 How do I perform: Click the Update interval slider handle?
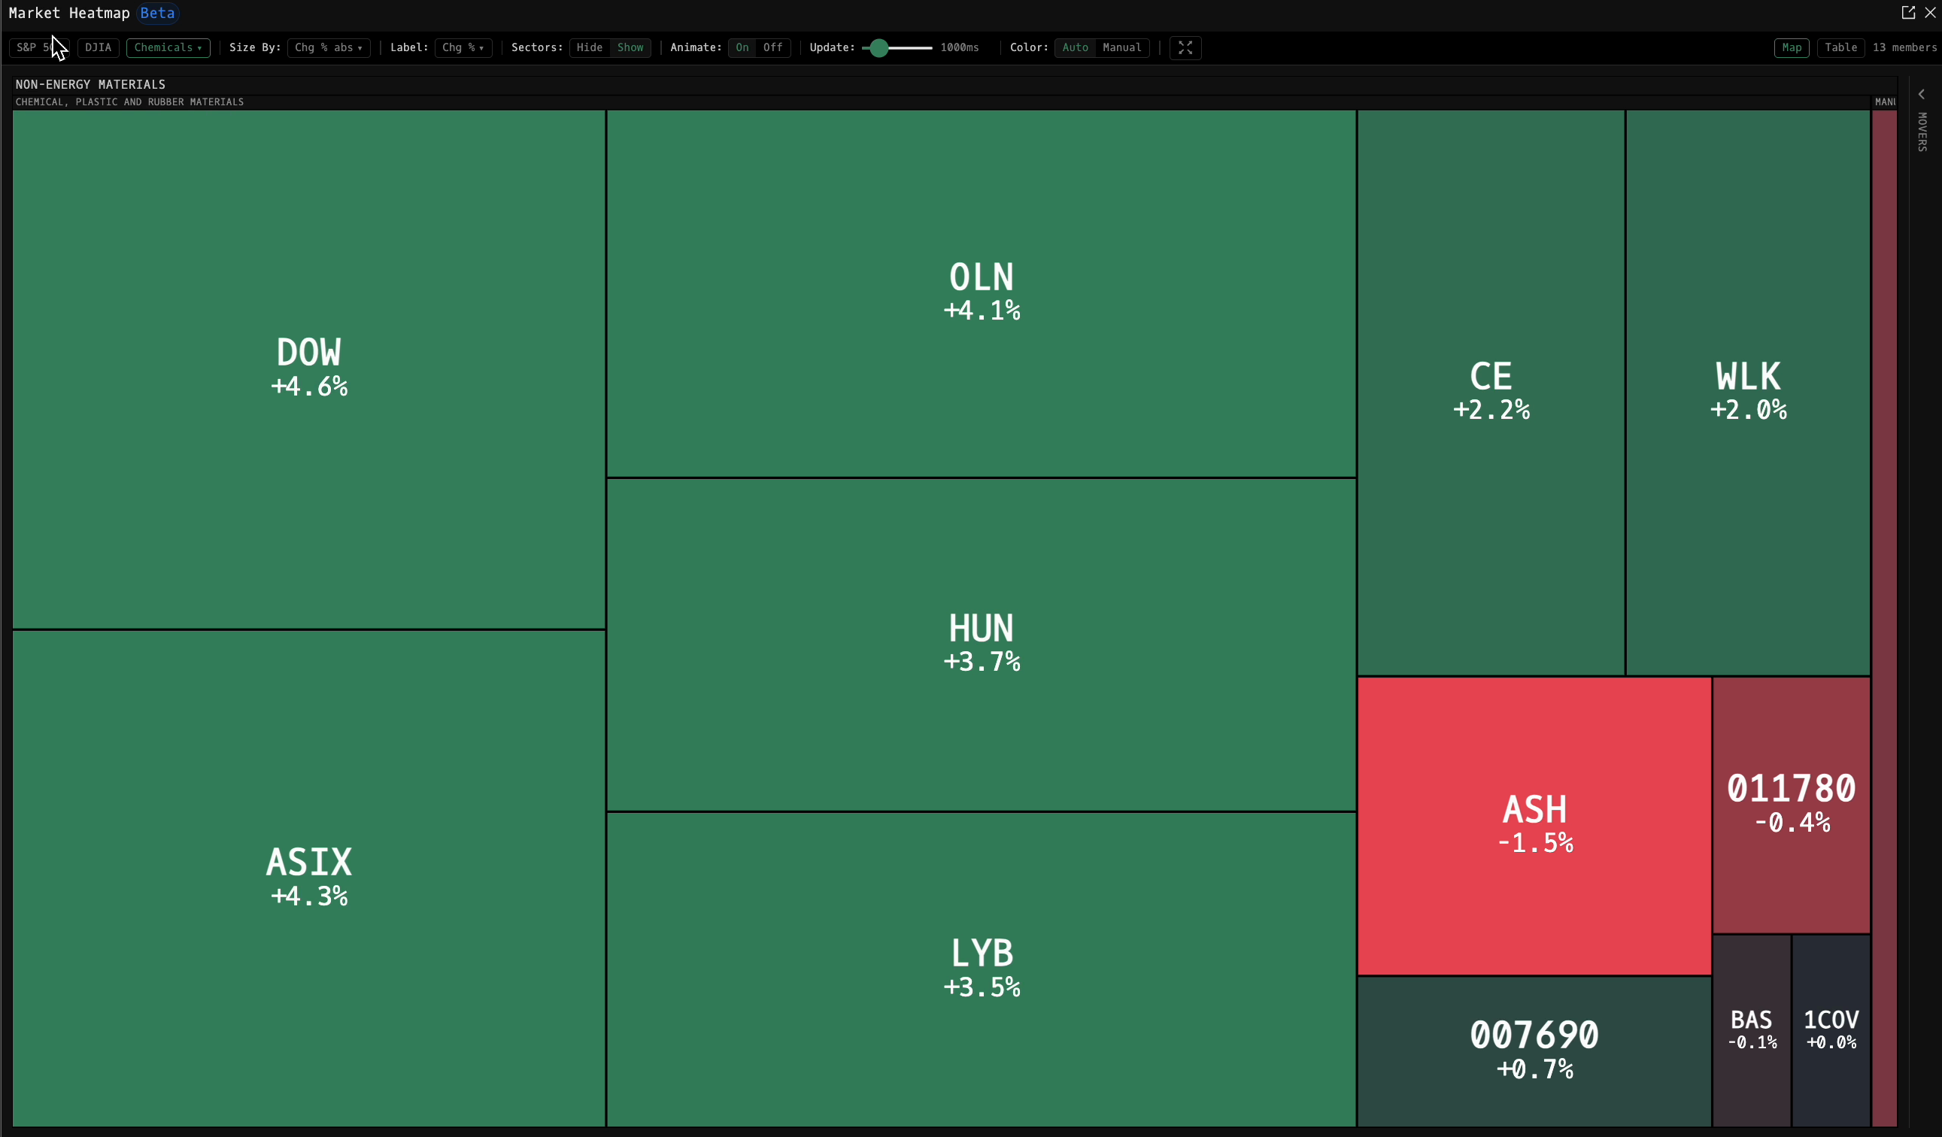(x=878, y=48)
